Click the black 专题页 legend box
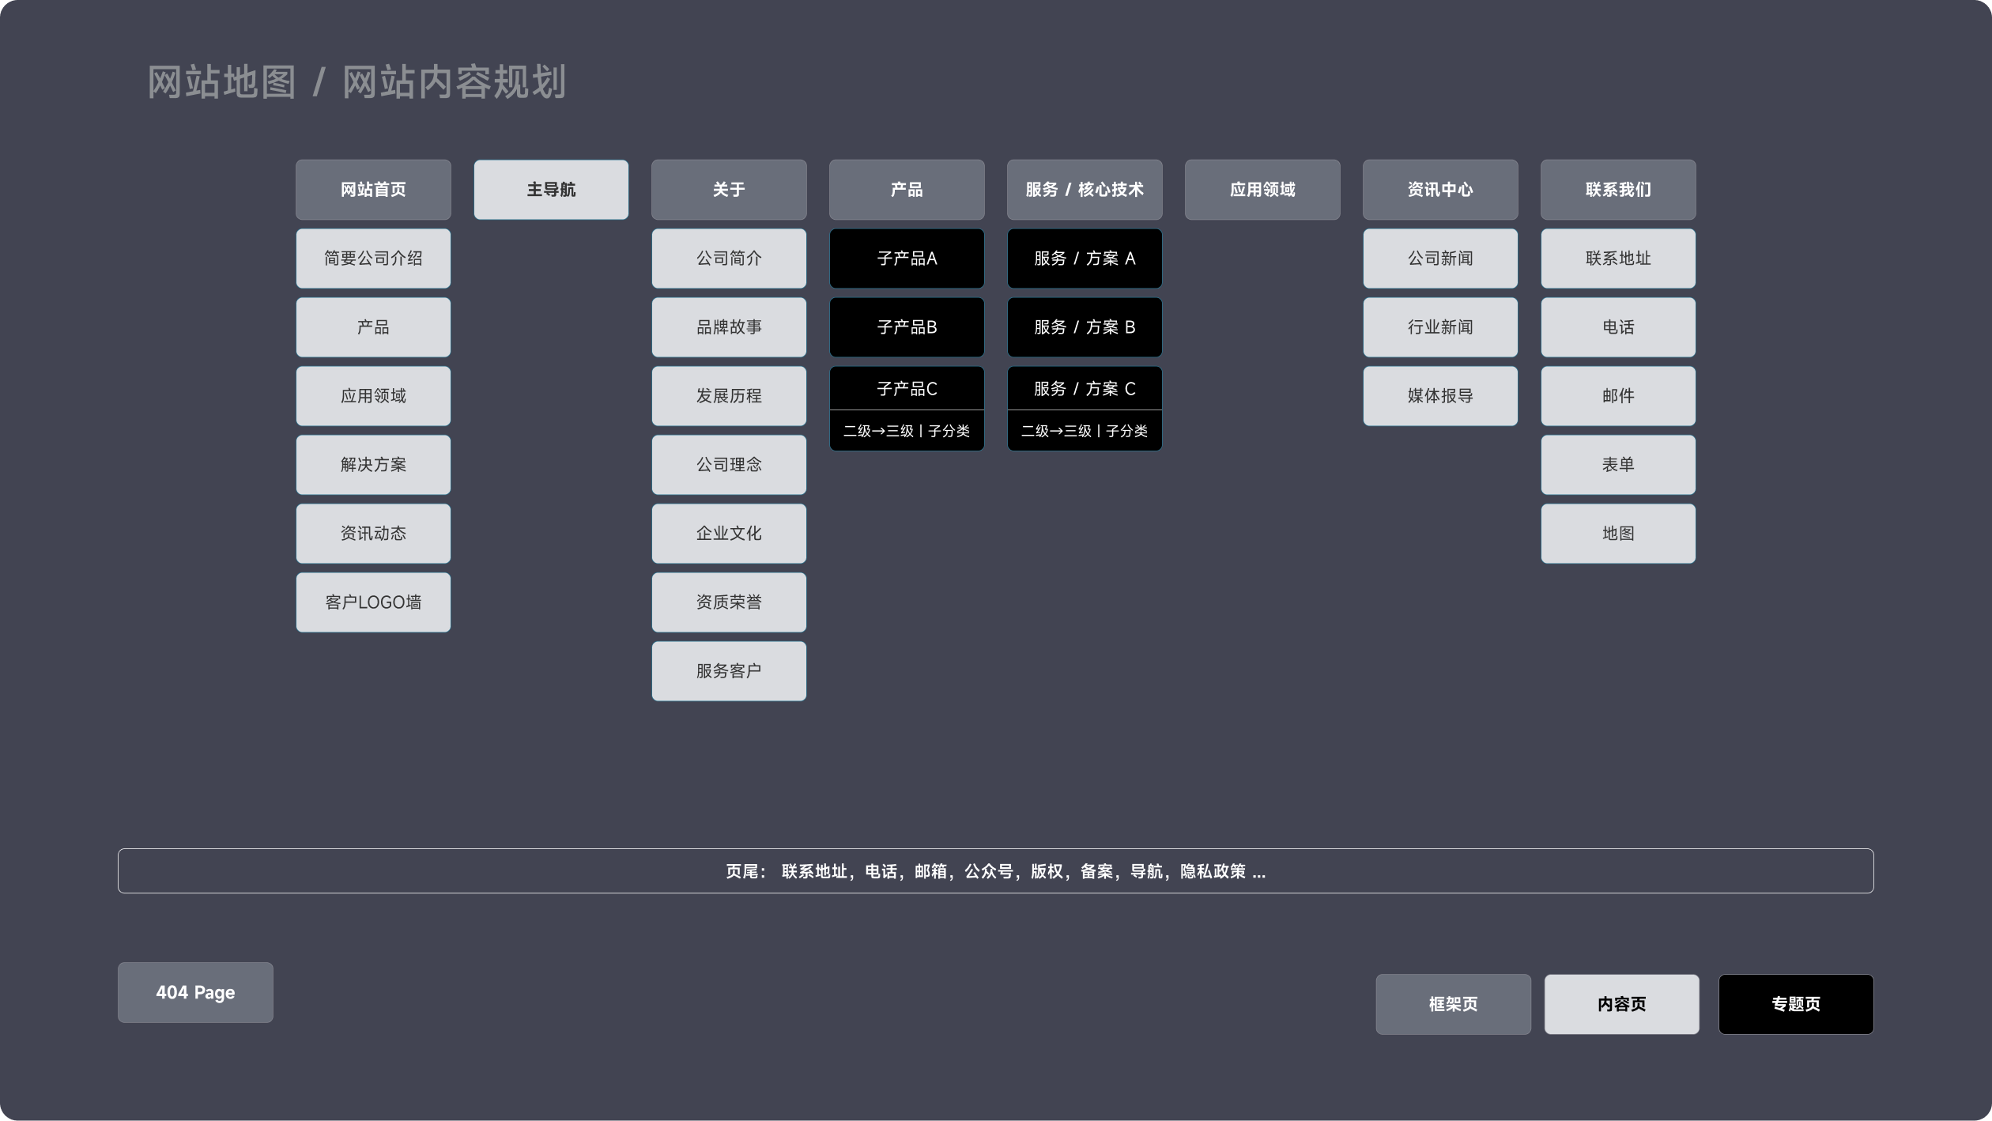This screenshot has width=1992, height=1121. tap(1796, 1004)
